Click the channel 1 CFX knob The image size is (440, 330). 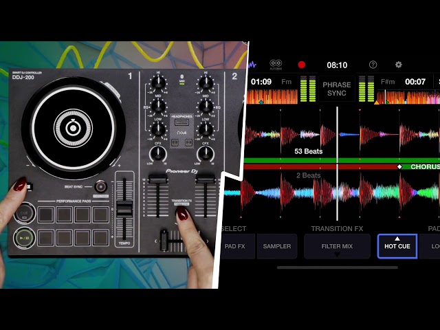pos(158,153)
